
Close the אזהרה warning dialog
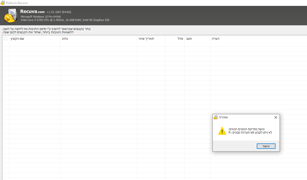coord(276,117)
